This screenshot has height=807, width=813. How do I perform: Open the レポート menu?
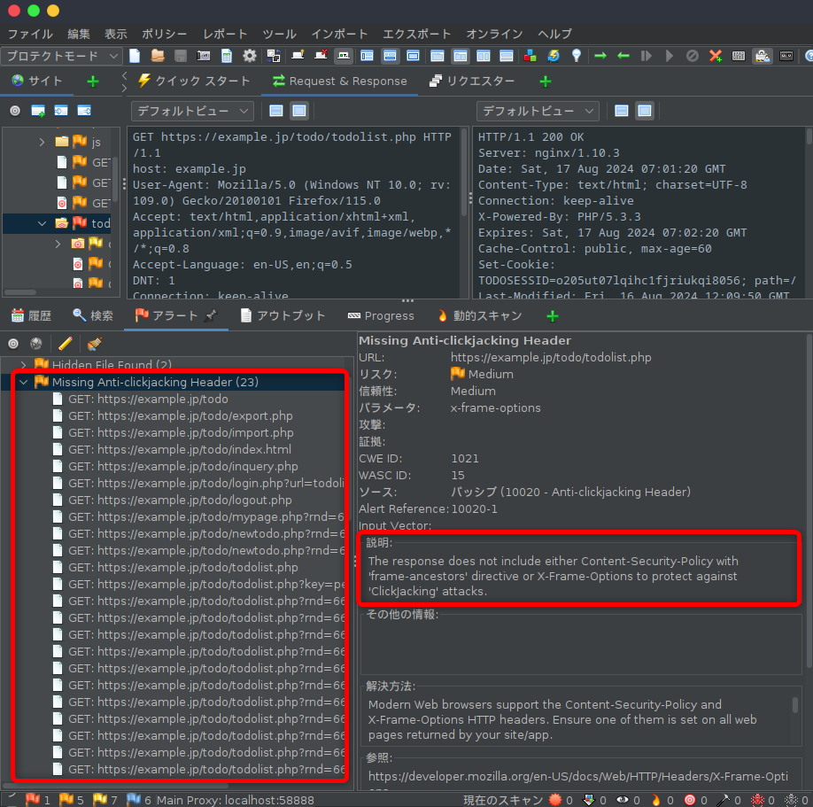[225, 35]
